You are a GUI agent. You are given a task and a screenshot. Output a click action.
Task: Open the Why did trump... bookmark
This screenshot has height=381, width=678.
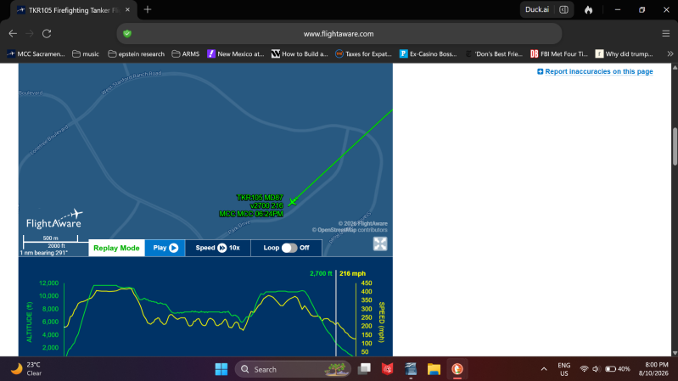(624, 54)
